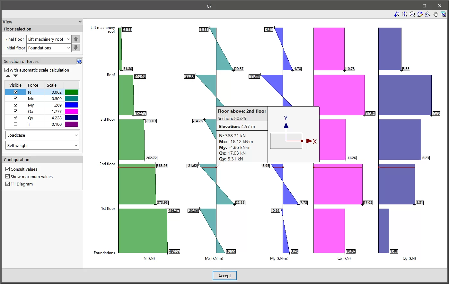Open help for Selection of forces
The image size is (449, 284).
click(x=79, y=61)
